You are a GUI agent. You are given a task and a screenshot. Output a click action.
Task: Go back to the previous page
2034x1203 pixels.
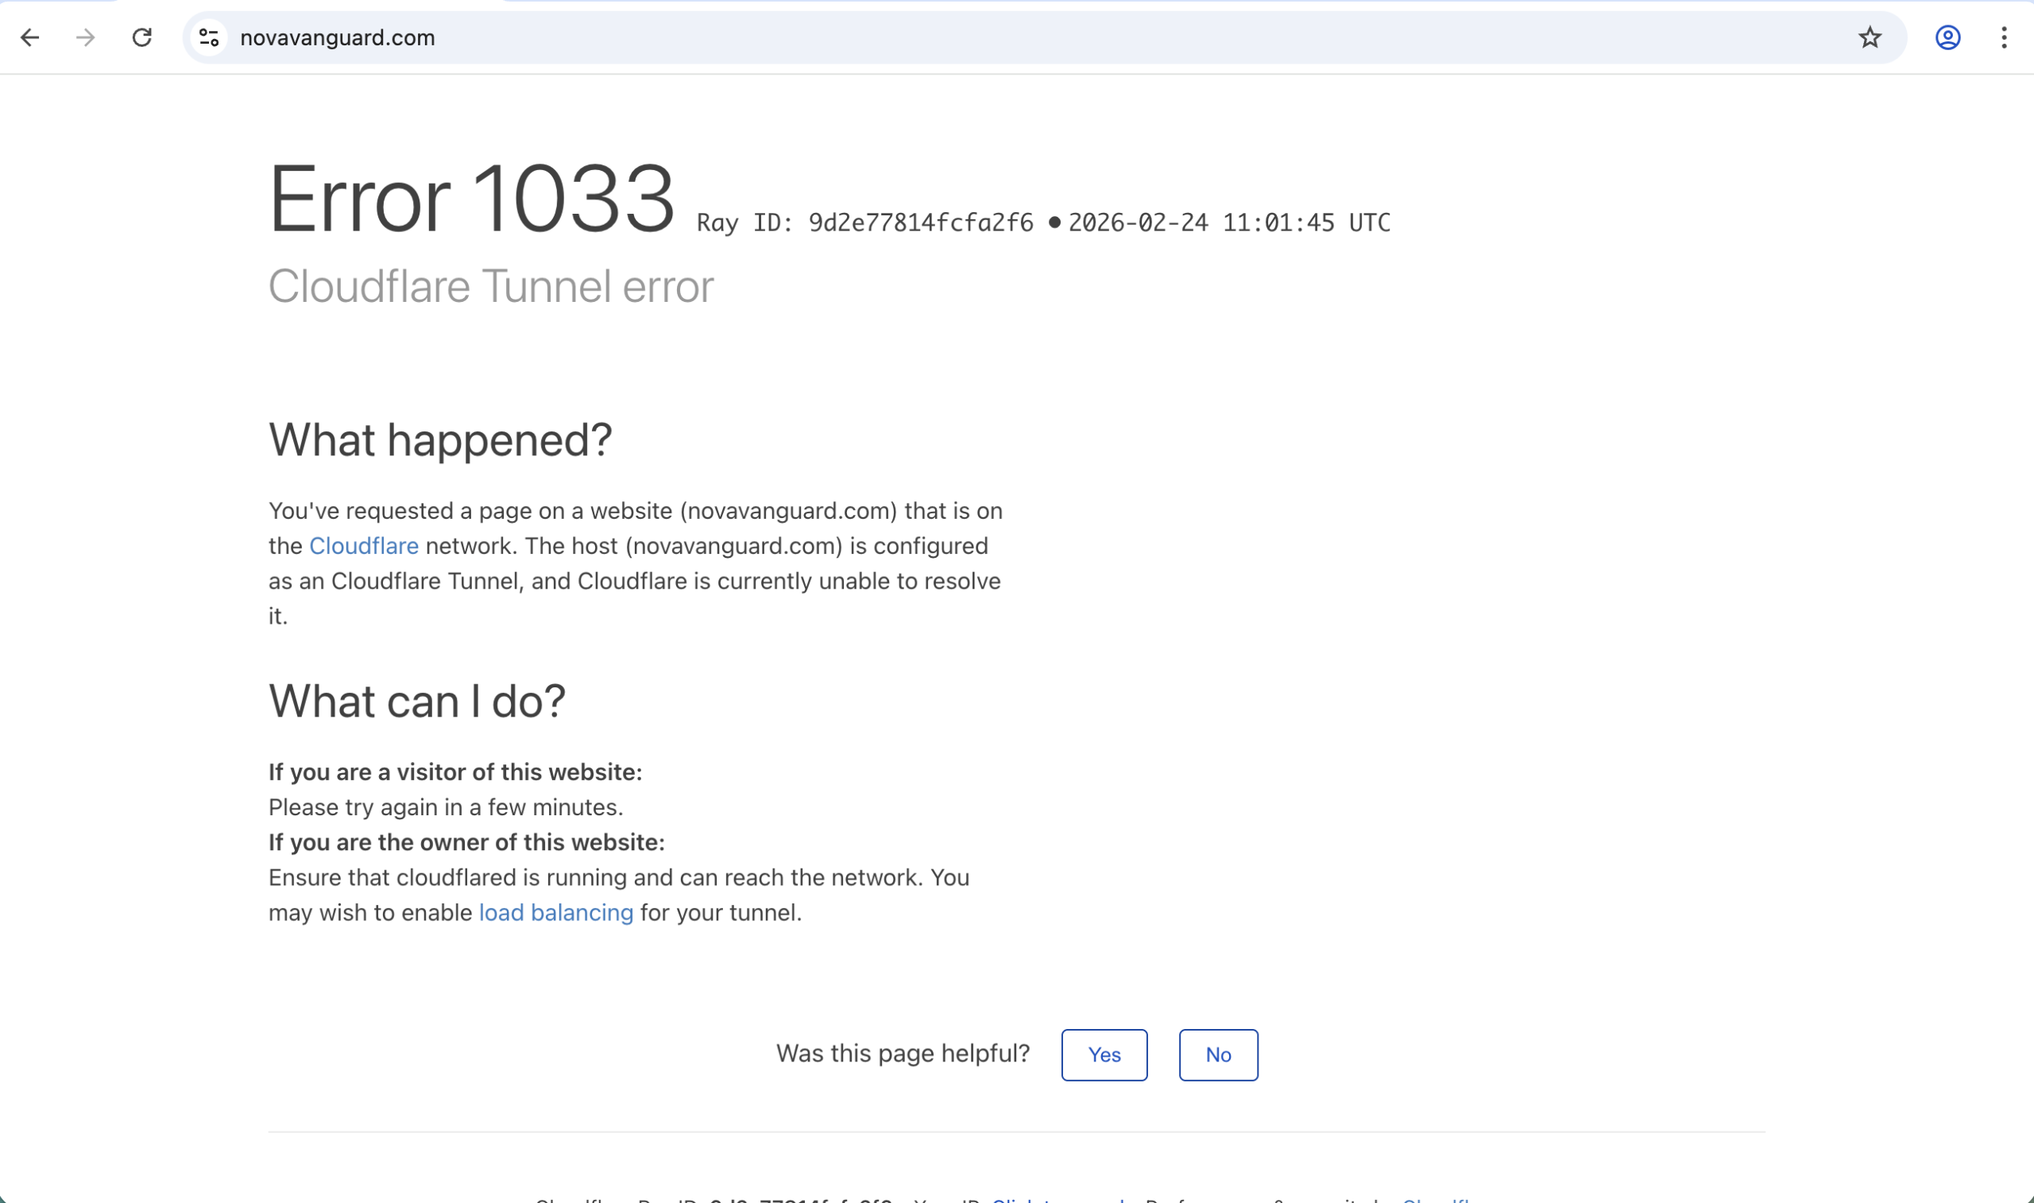30,37
